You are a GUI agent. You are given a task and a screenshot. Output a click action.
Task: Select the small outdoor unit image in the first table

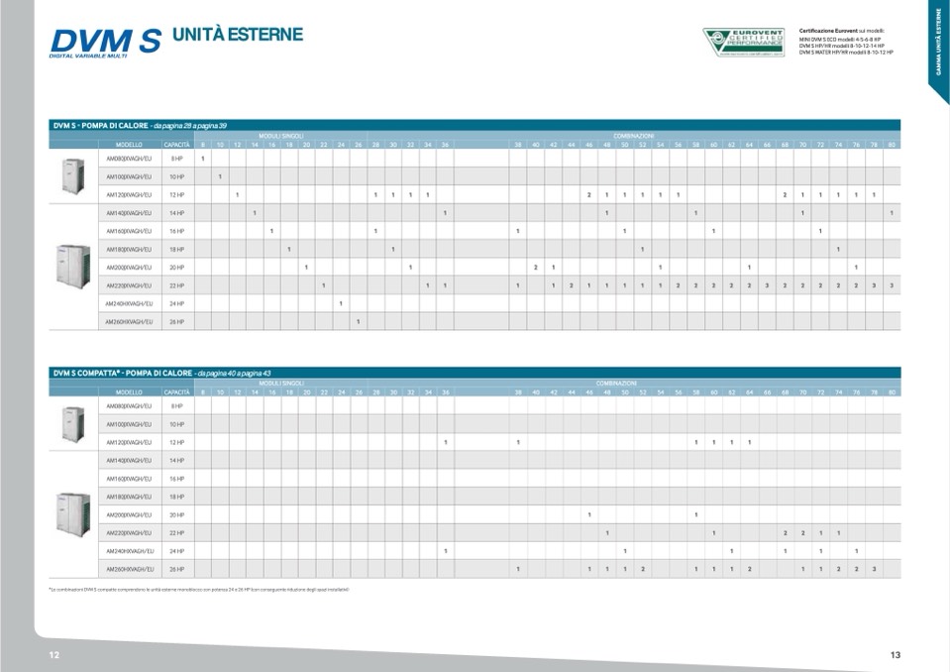click(73, 175)
